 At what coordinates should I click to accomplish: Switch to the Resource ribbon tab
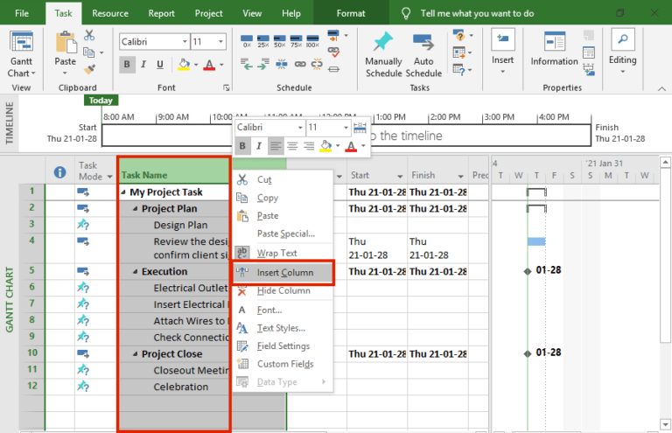[x=110, y=14]
